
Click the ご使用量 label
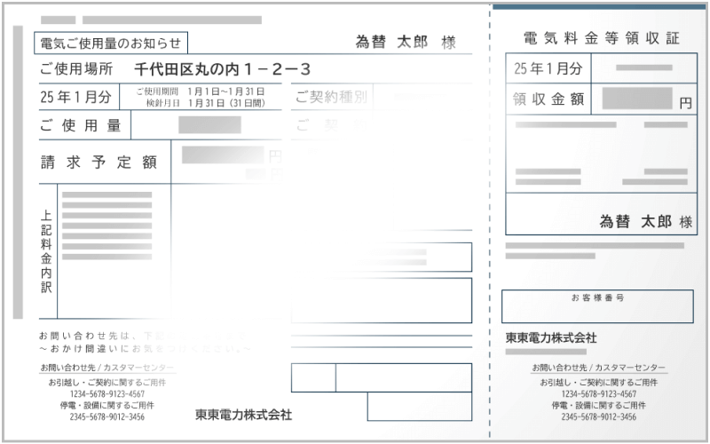pyautogui.click(x=81, y=125)
